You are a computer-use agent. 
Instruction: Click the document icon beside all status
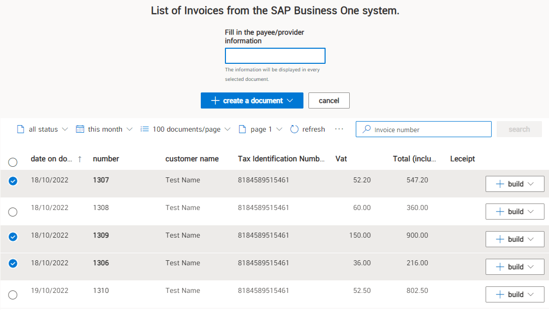pyautogui.click(x=20, y=129)
